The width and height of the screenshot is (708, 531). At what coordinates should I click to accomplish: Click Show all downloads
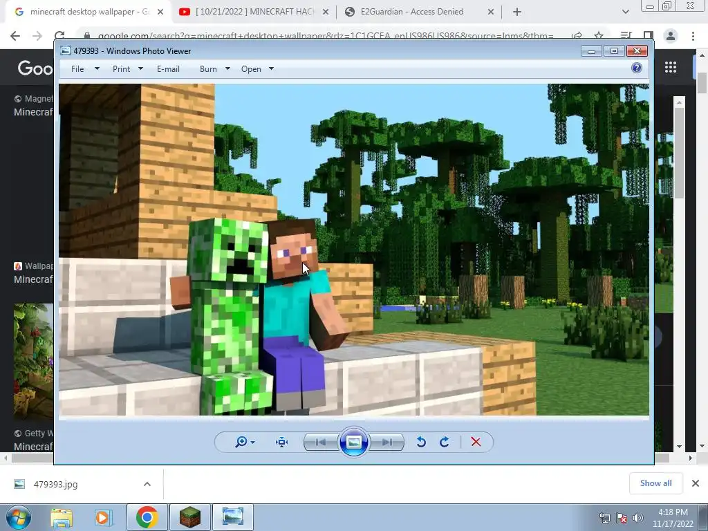(655, 483)
